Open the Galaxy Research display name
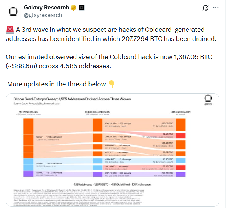The height and width of the screenshot is (208, 227). tap(46, 8)
